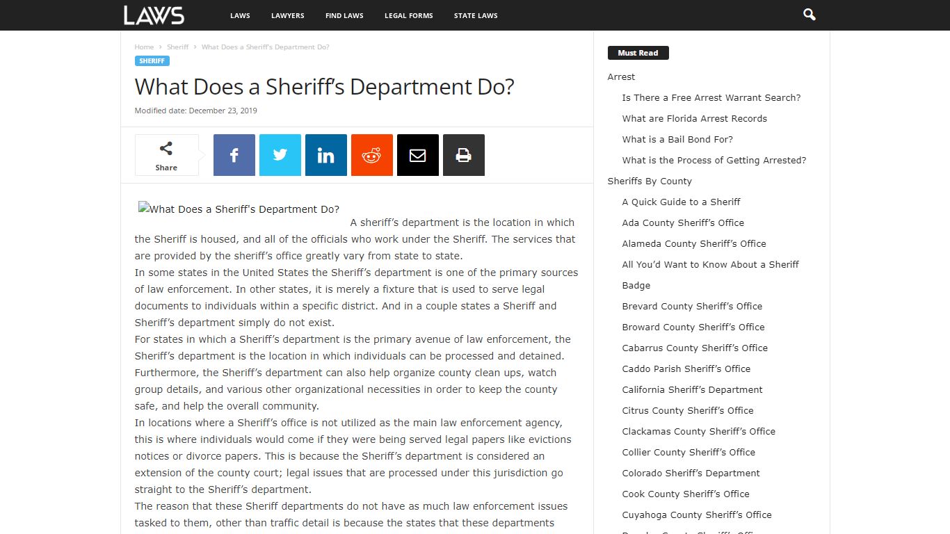Open Ada County Sheriff's Office link
The width and height of the screenshot is (950, 534).
pyautogui.click(x=683, y=223)
